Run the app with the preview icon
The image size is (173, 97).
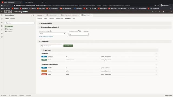coord(160,12)
